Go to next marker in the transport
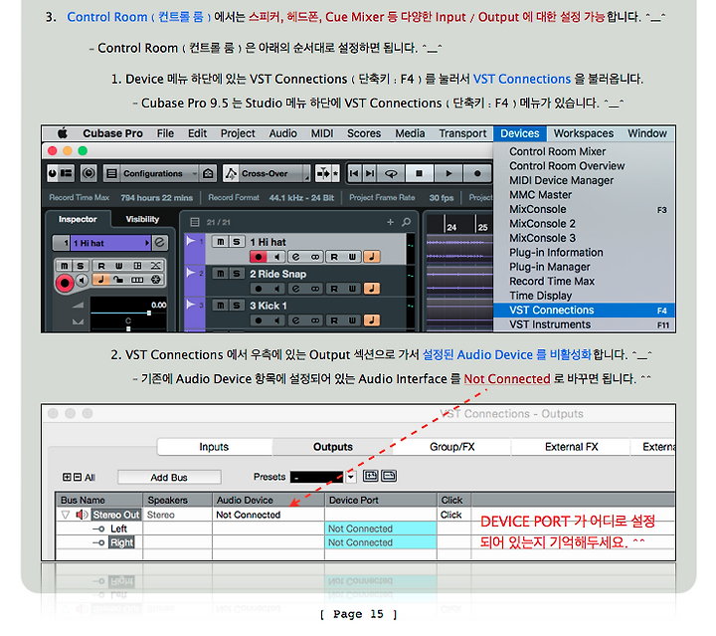 [370, 173]
